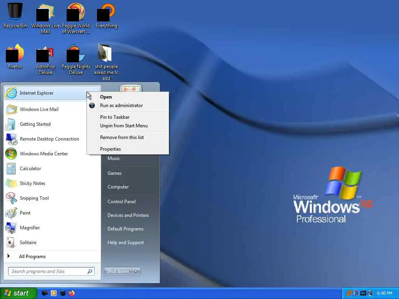Click the dark round icon in the taskbar
The image size is (399, 299).
[63, 293]
